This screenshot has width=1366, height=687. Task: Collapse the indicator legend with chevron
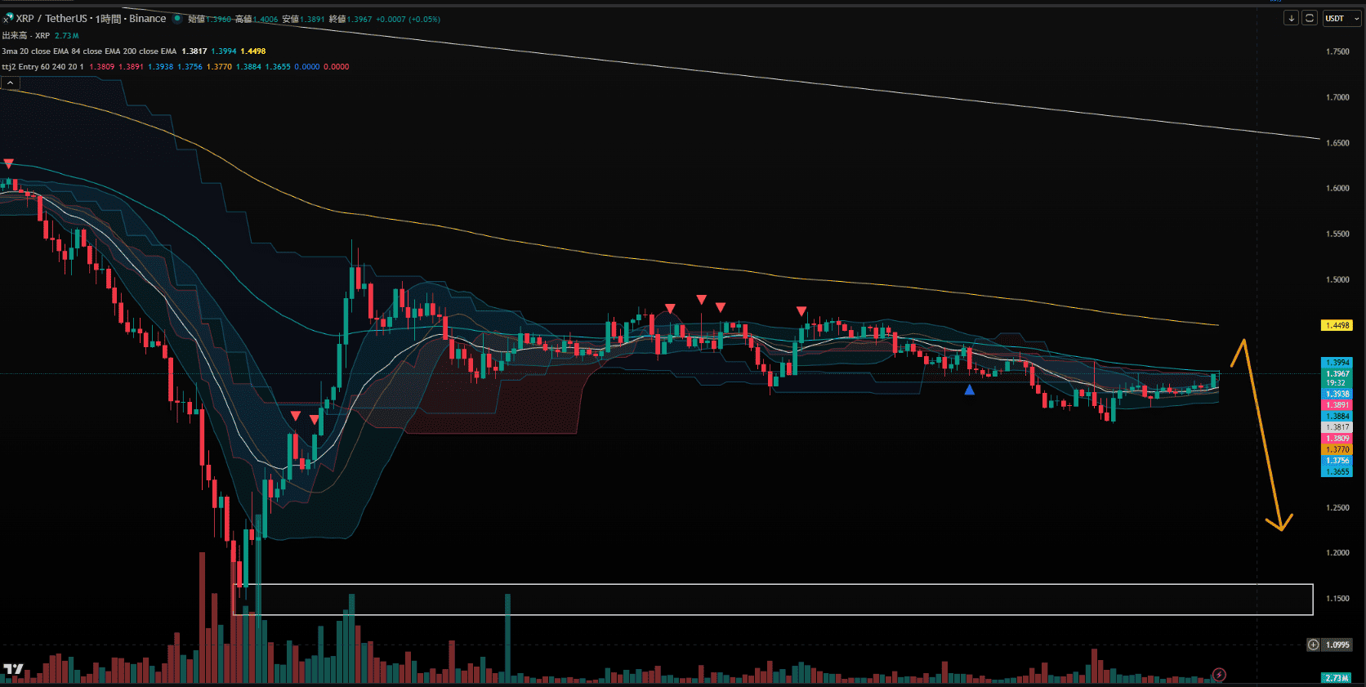pyautogui.click(x=10, y=83)
